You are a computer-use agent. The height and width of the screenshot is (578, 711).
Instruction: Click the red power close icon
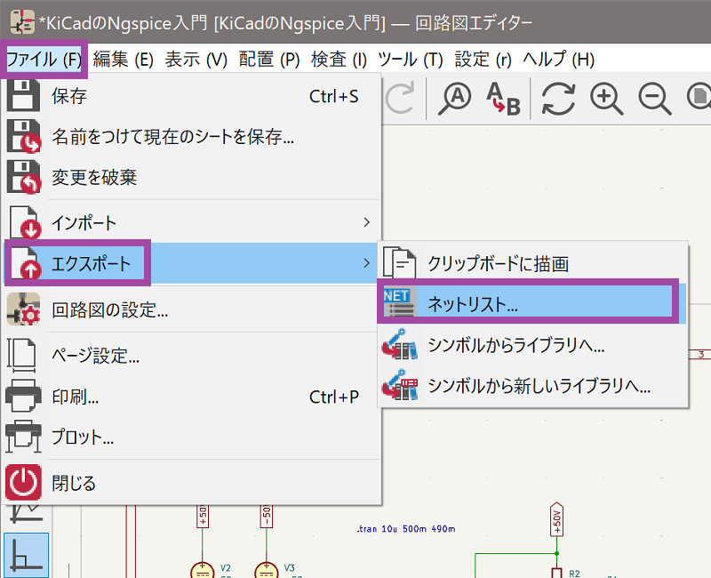[23, 482]
